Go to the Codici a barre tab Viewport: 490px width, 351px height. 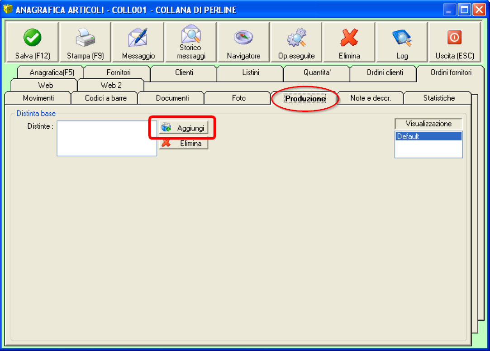(106, 98)
